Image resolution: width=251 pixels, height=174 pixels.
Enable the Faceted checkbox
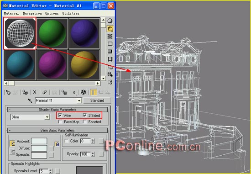click(85, 122)
